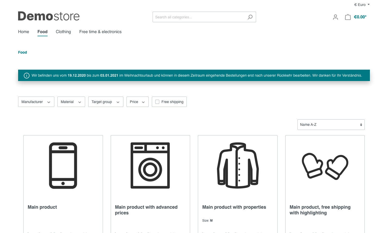
Task: Open the Target group filter
Action: 106,102
